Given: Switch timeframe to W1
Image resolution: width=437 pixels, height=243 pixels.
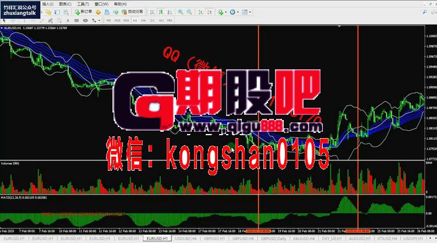Looking at the screenshot, I should coord(161,20).
